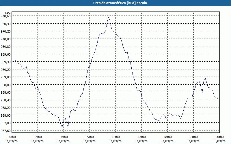Screen dimensions: 231x144
Task: Click the 04/03/24 date under 06:00
Action: pos(63,141)
